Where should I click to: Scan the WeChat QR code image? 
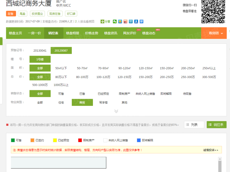click(214, 11)
